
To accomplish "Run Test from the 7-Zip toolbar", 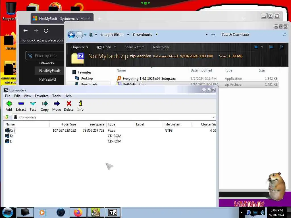I will tap(33, 106).
